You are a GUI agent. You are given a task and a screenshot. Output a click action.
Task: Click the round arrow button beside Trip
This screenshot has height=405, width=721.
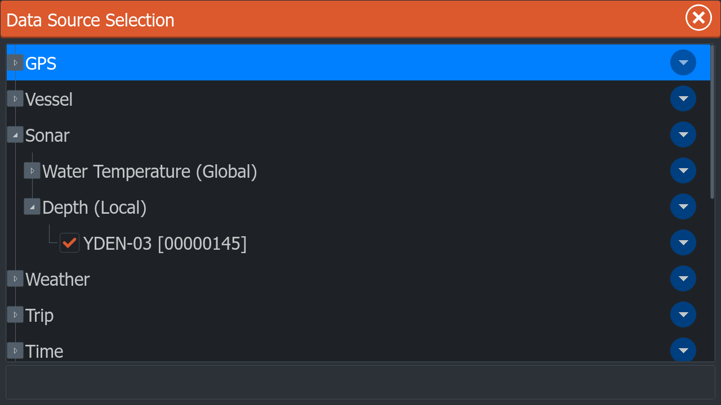pyautogui.click(x=683, y=314)
